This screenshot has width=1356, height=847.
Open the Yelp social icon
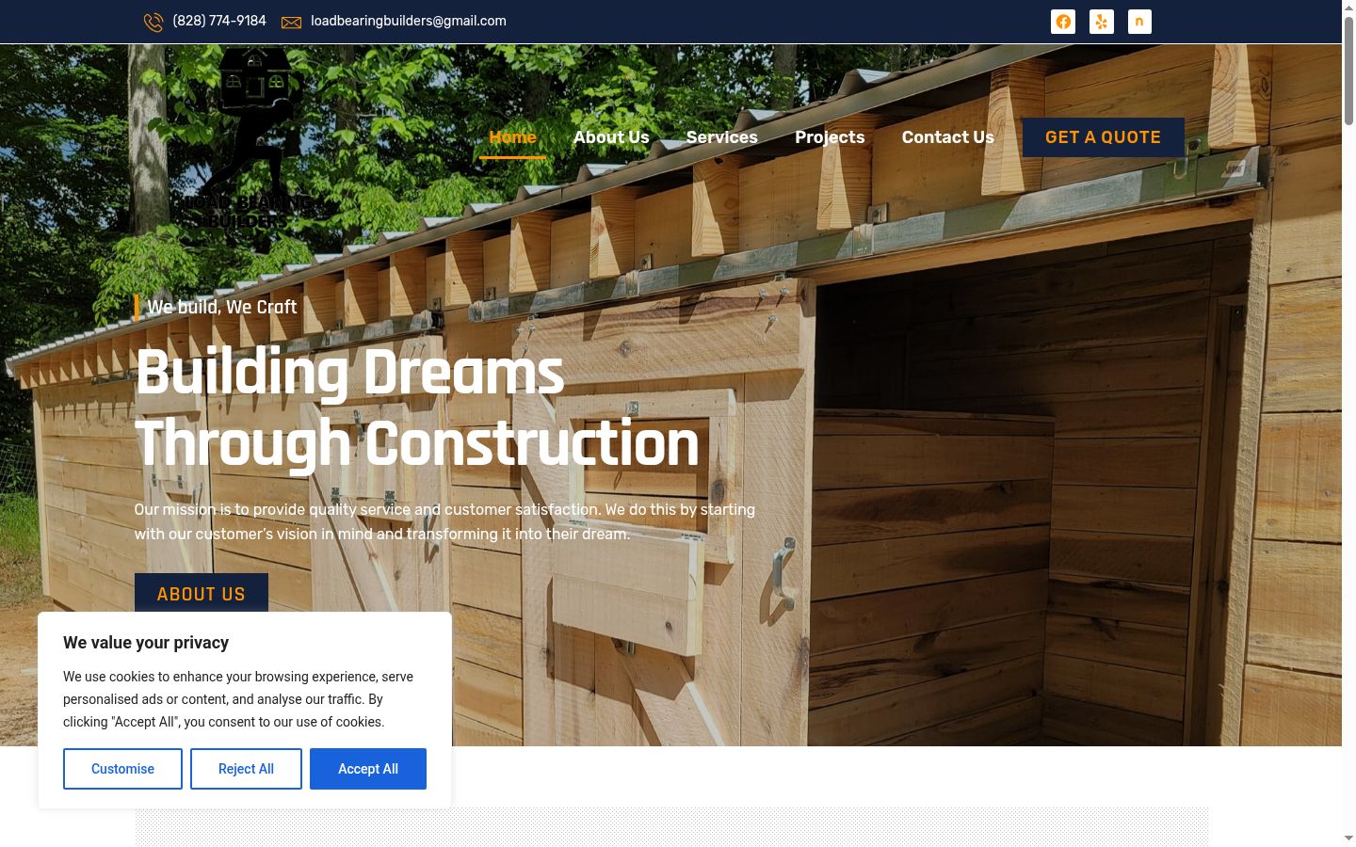1102,22
